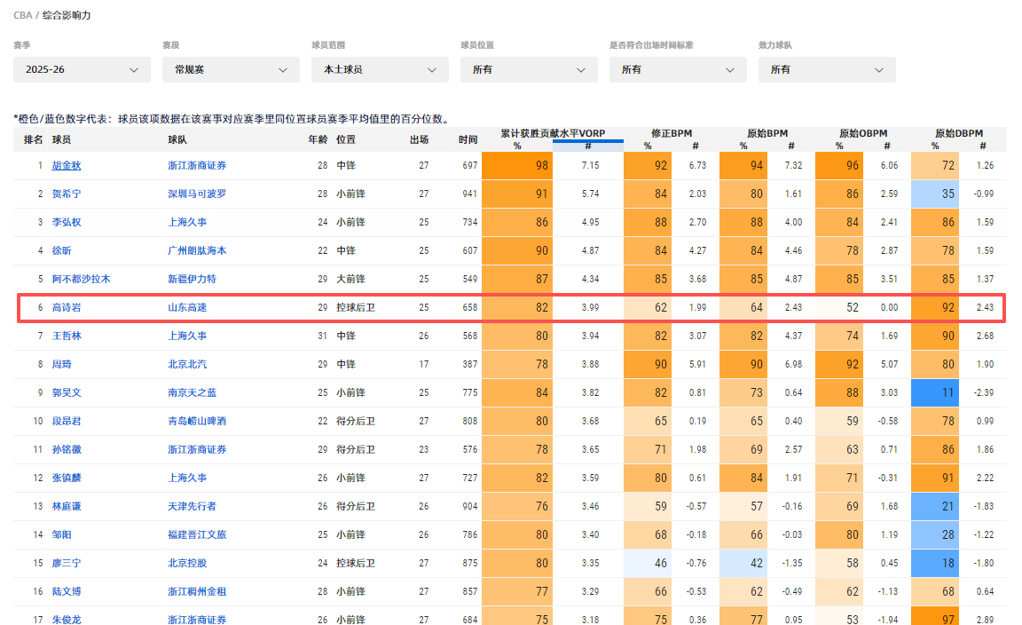1022x625 pixels.
Task: Sort by 年龄 column header
Action: point(318,139)
